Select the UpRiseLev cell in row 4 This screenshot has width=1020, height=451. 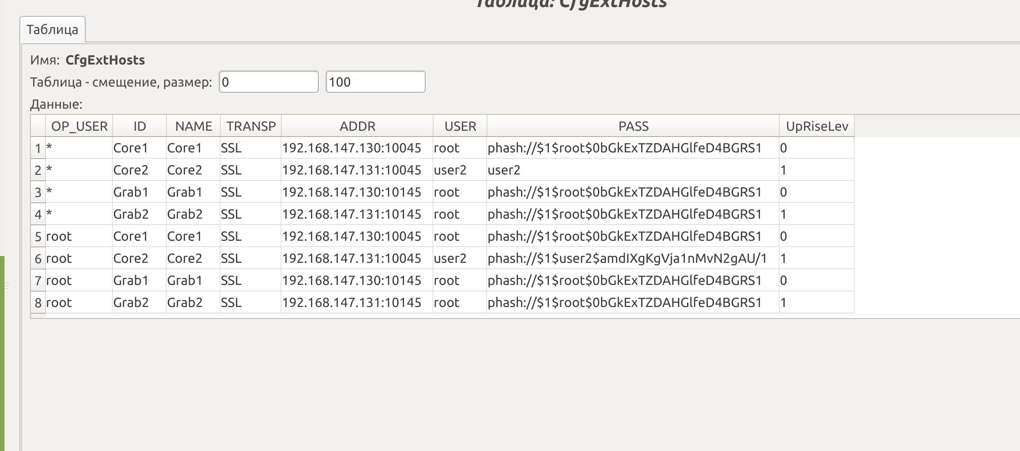coord(816,214)
